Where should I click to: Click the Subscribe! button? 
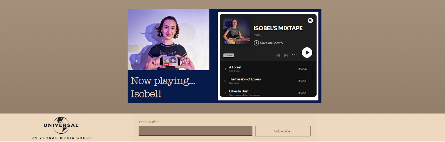click(283, 131)
